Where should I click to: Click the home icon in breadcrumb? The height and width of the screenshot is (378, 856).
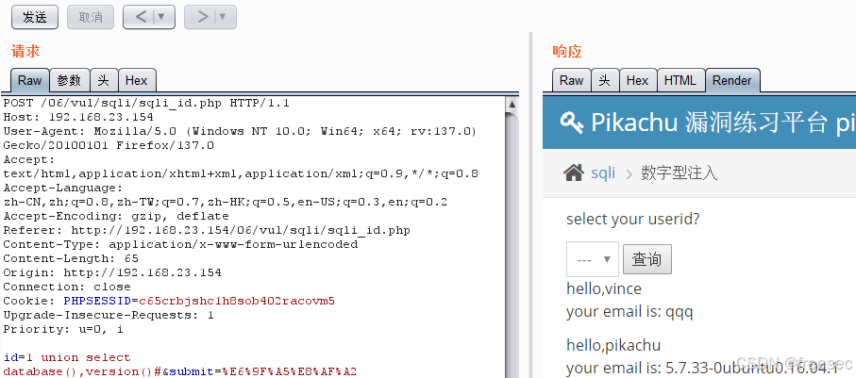573,173
